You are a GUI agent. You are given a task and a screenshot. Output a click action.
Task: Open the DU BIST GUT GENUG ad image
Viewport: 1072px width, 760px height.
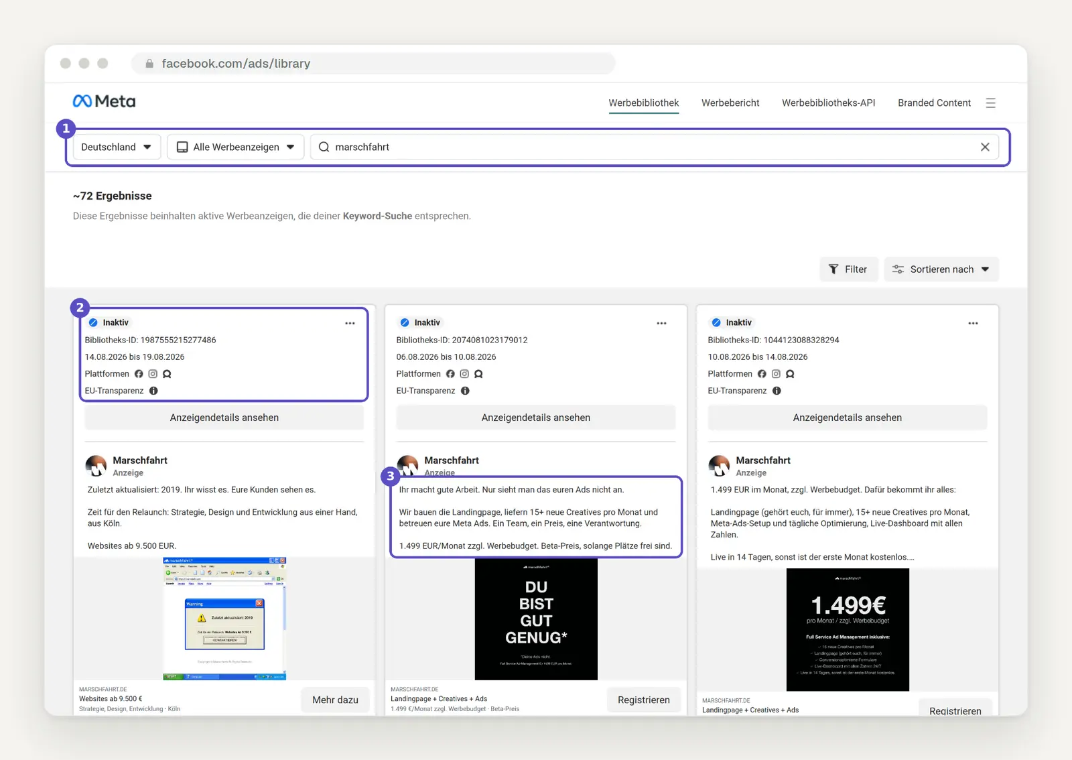point(536,619)
